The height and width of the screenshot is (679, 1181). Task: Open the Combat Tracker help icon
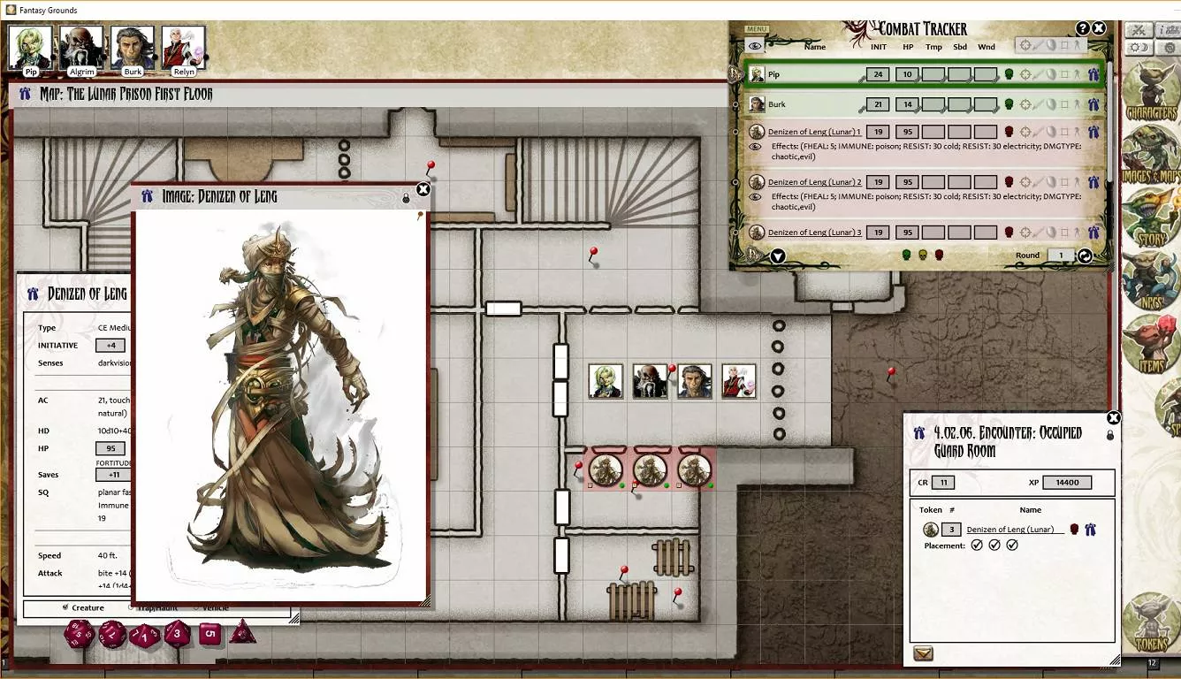1082,28
